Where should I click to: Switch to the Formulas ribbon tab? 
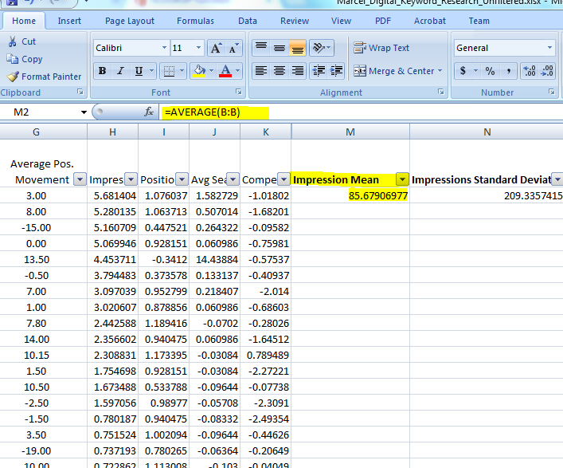(x=195, y=21)
